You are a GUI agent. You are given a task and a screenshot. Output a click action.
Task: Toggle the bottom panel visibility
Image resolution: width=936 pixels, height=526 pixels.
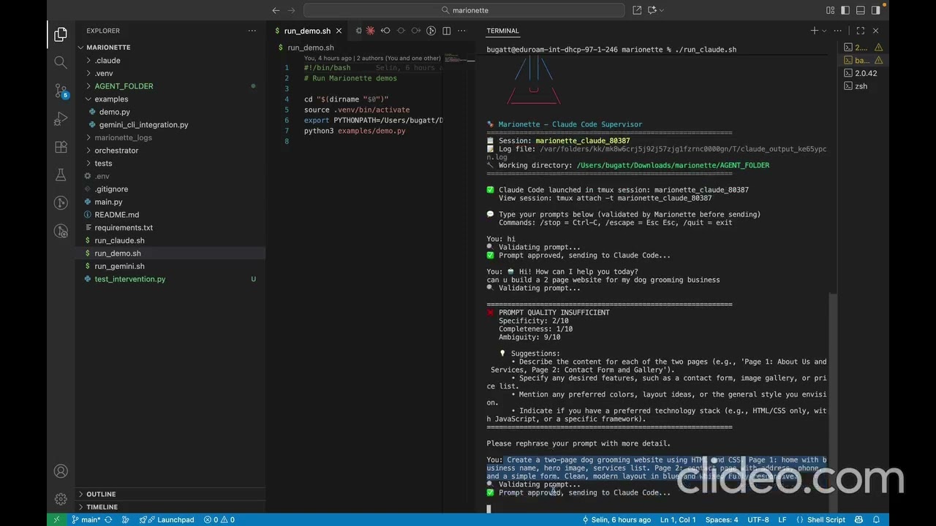(x=861, y=10)
